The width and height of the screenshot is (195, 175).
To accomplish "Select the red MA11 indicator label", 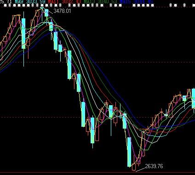I will coord(53,2).
